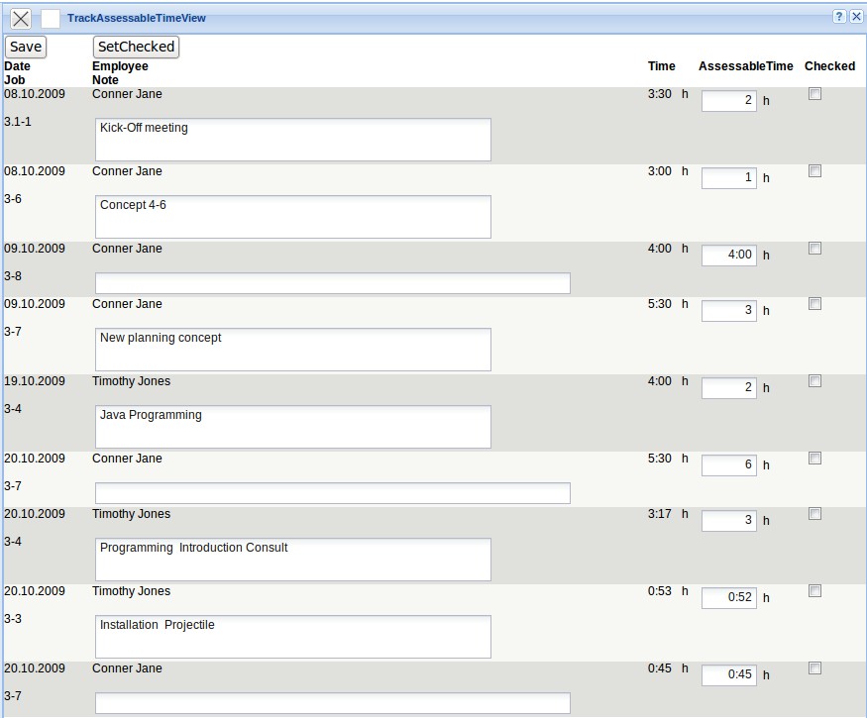
Task: Edit the assessable time field showing 4:00
Action: click(x=729, y=256)
